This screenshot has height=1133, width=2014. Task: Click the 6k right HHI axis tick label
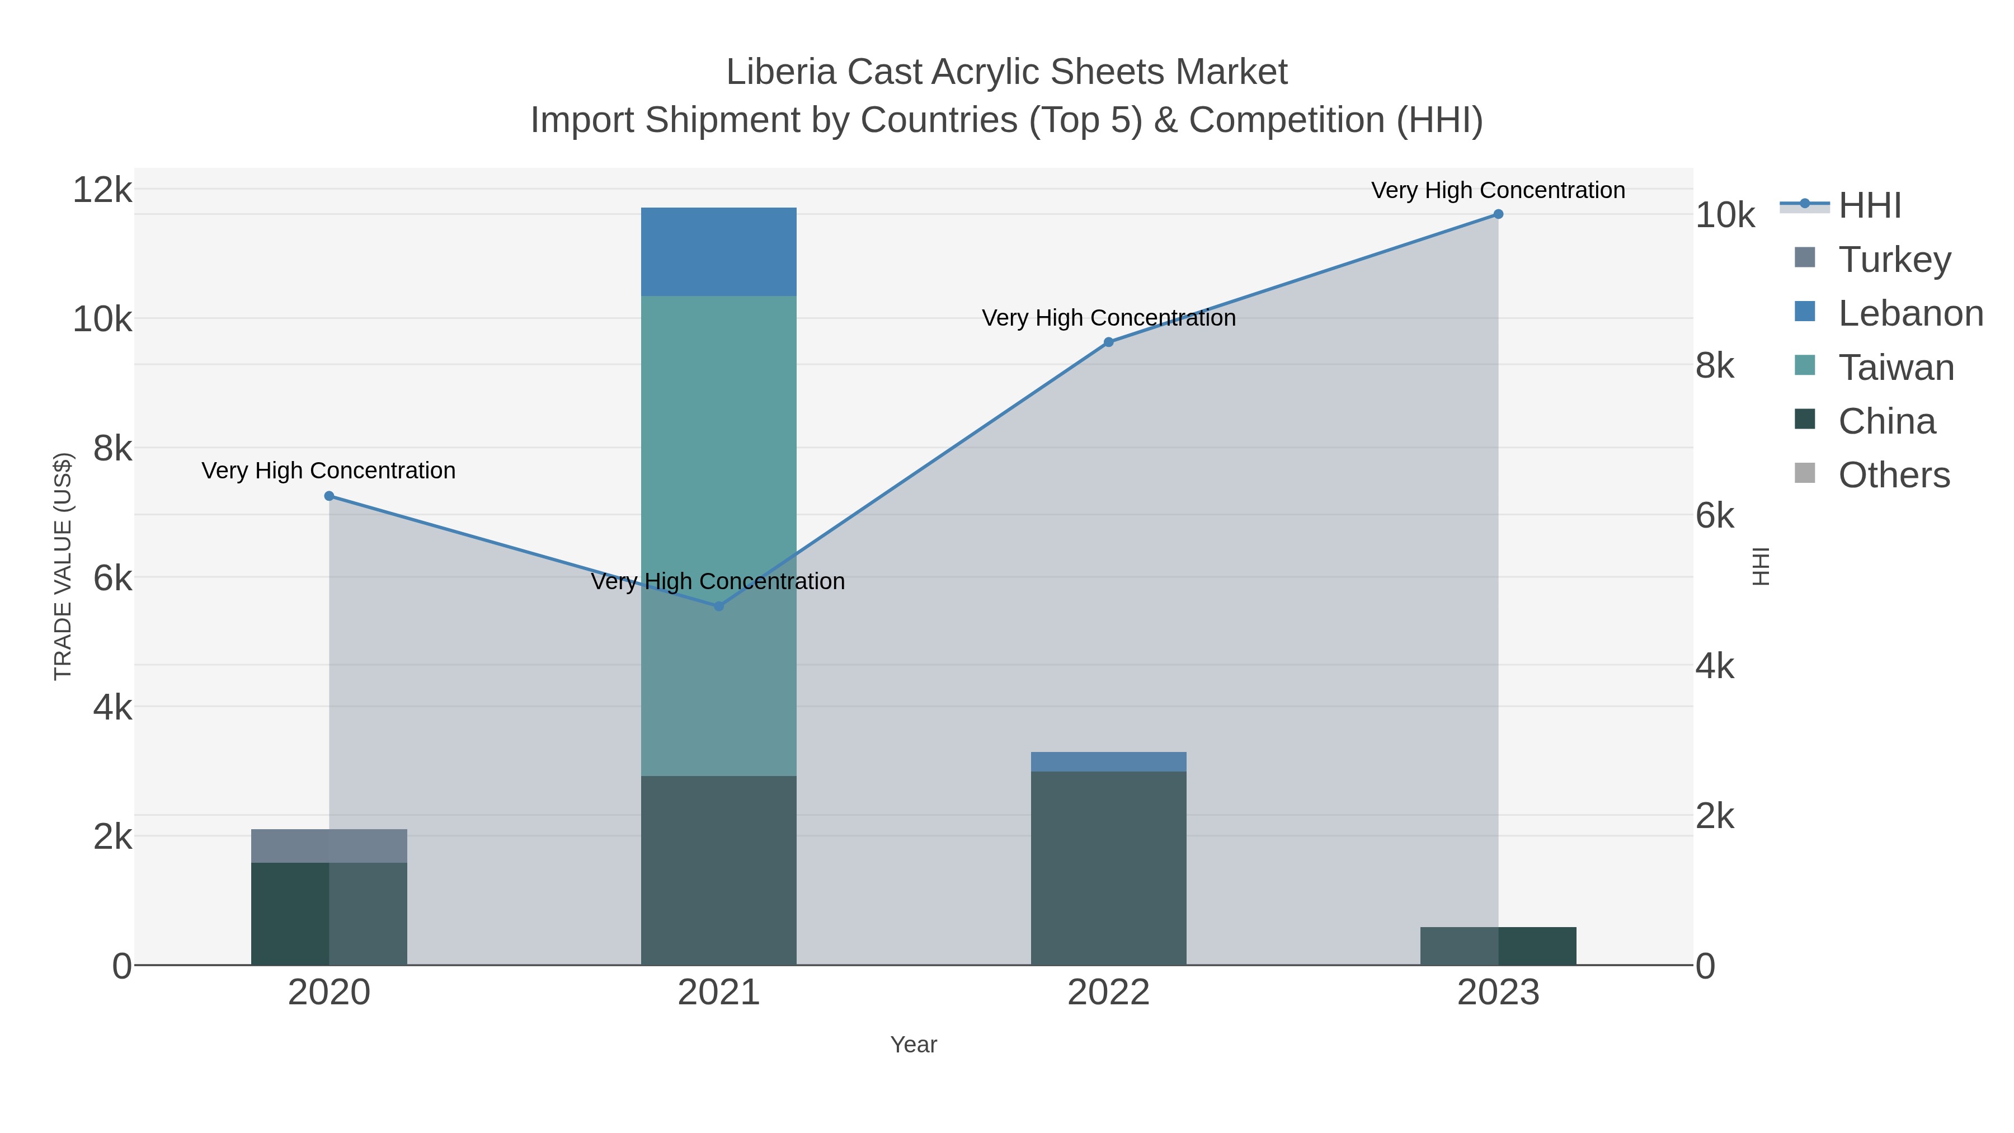click(x=1715, y=516)
